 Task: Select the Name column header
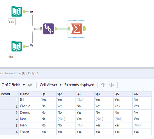(x=29, y=94)
